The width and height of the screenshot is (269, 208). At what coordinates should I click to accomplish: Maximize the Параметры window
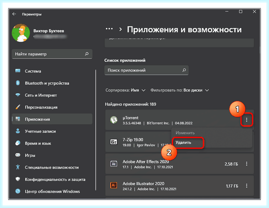pos(240,12)
